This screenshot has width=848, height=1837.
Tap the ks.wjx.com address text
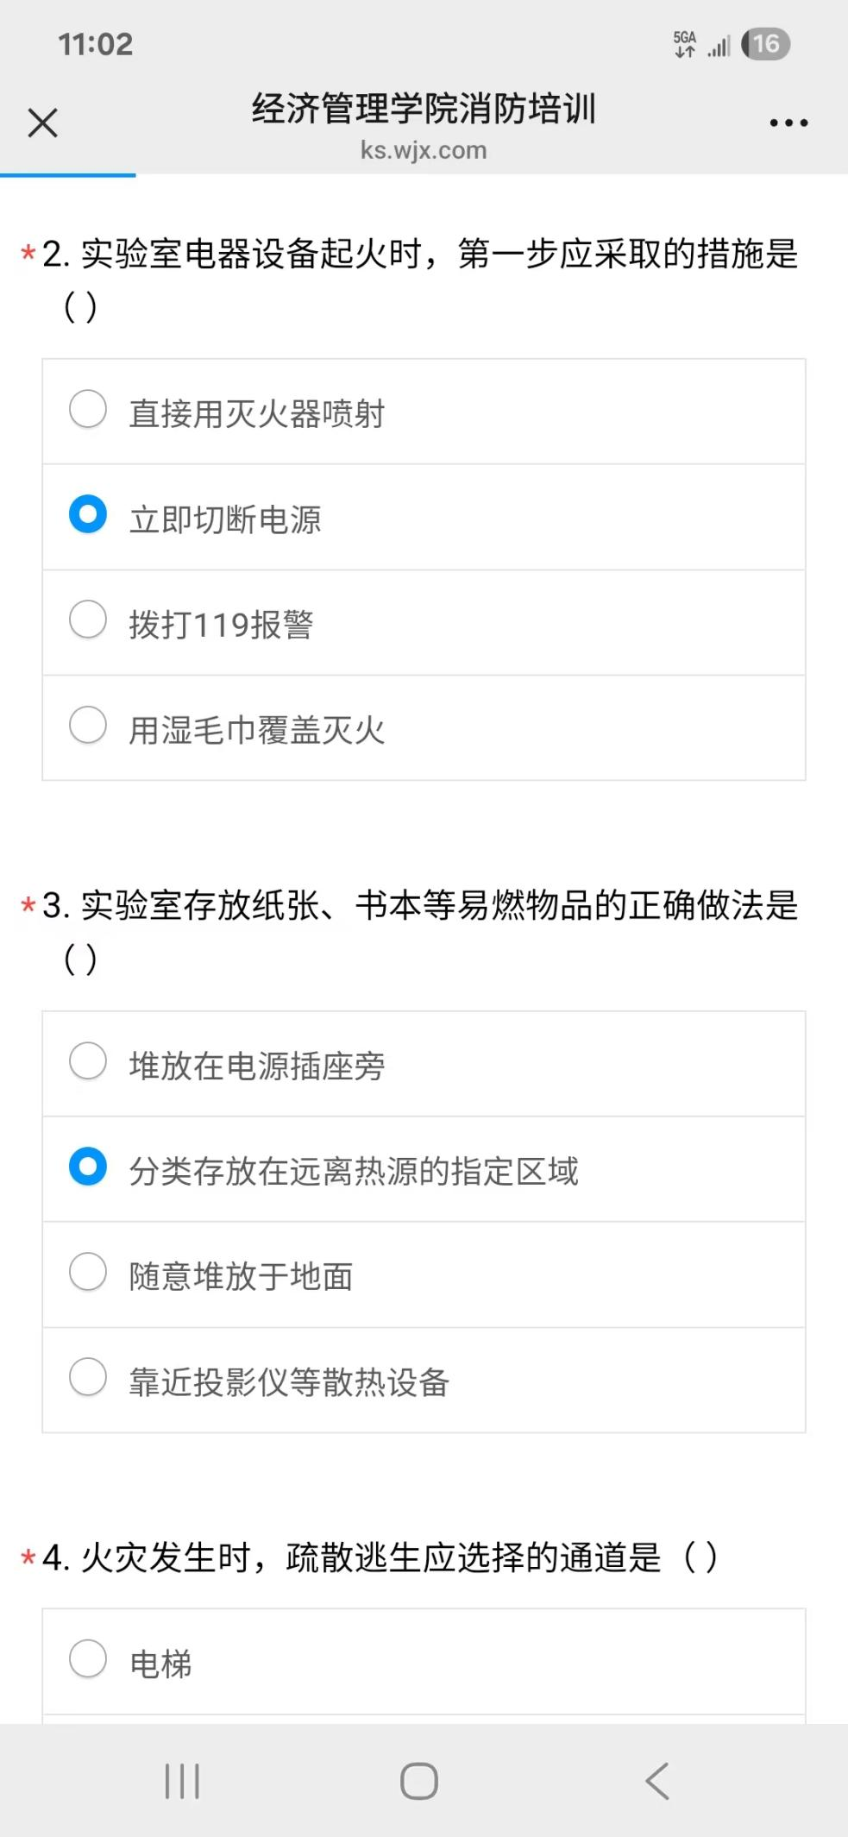pyautogui.click(x=424, y=150)
